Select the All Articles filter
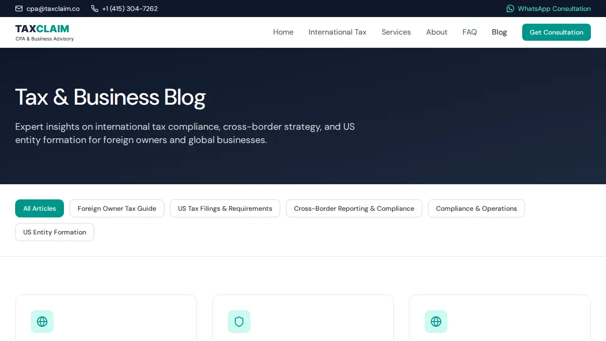 39,208
